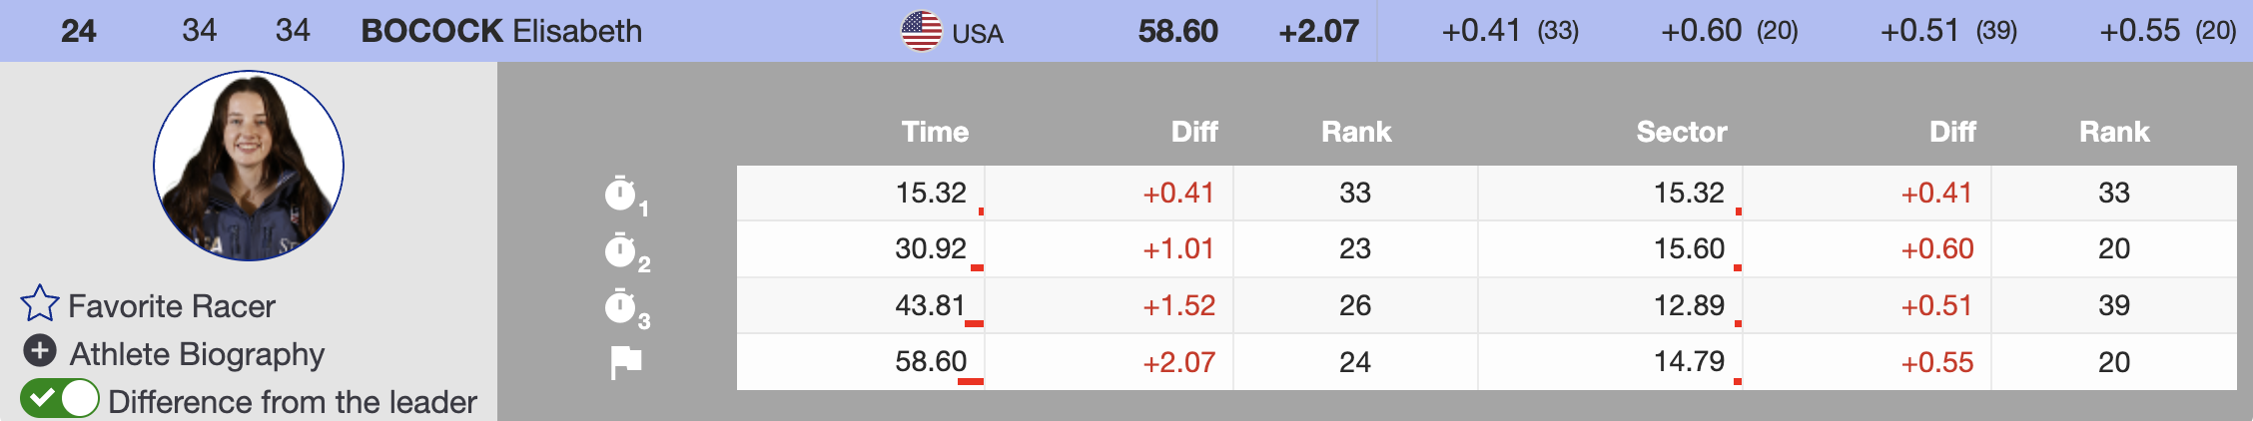Click the Sector column header
2253x421 pixels.
(x=1682, y=132)
